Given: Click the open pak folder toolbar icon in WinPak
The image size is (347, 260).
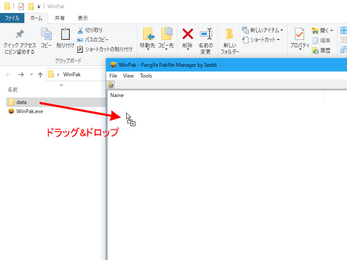Looking at the screenshot, I should click(x=111, y=84).
